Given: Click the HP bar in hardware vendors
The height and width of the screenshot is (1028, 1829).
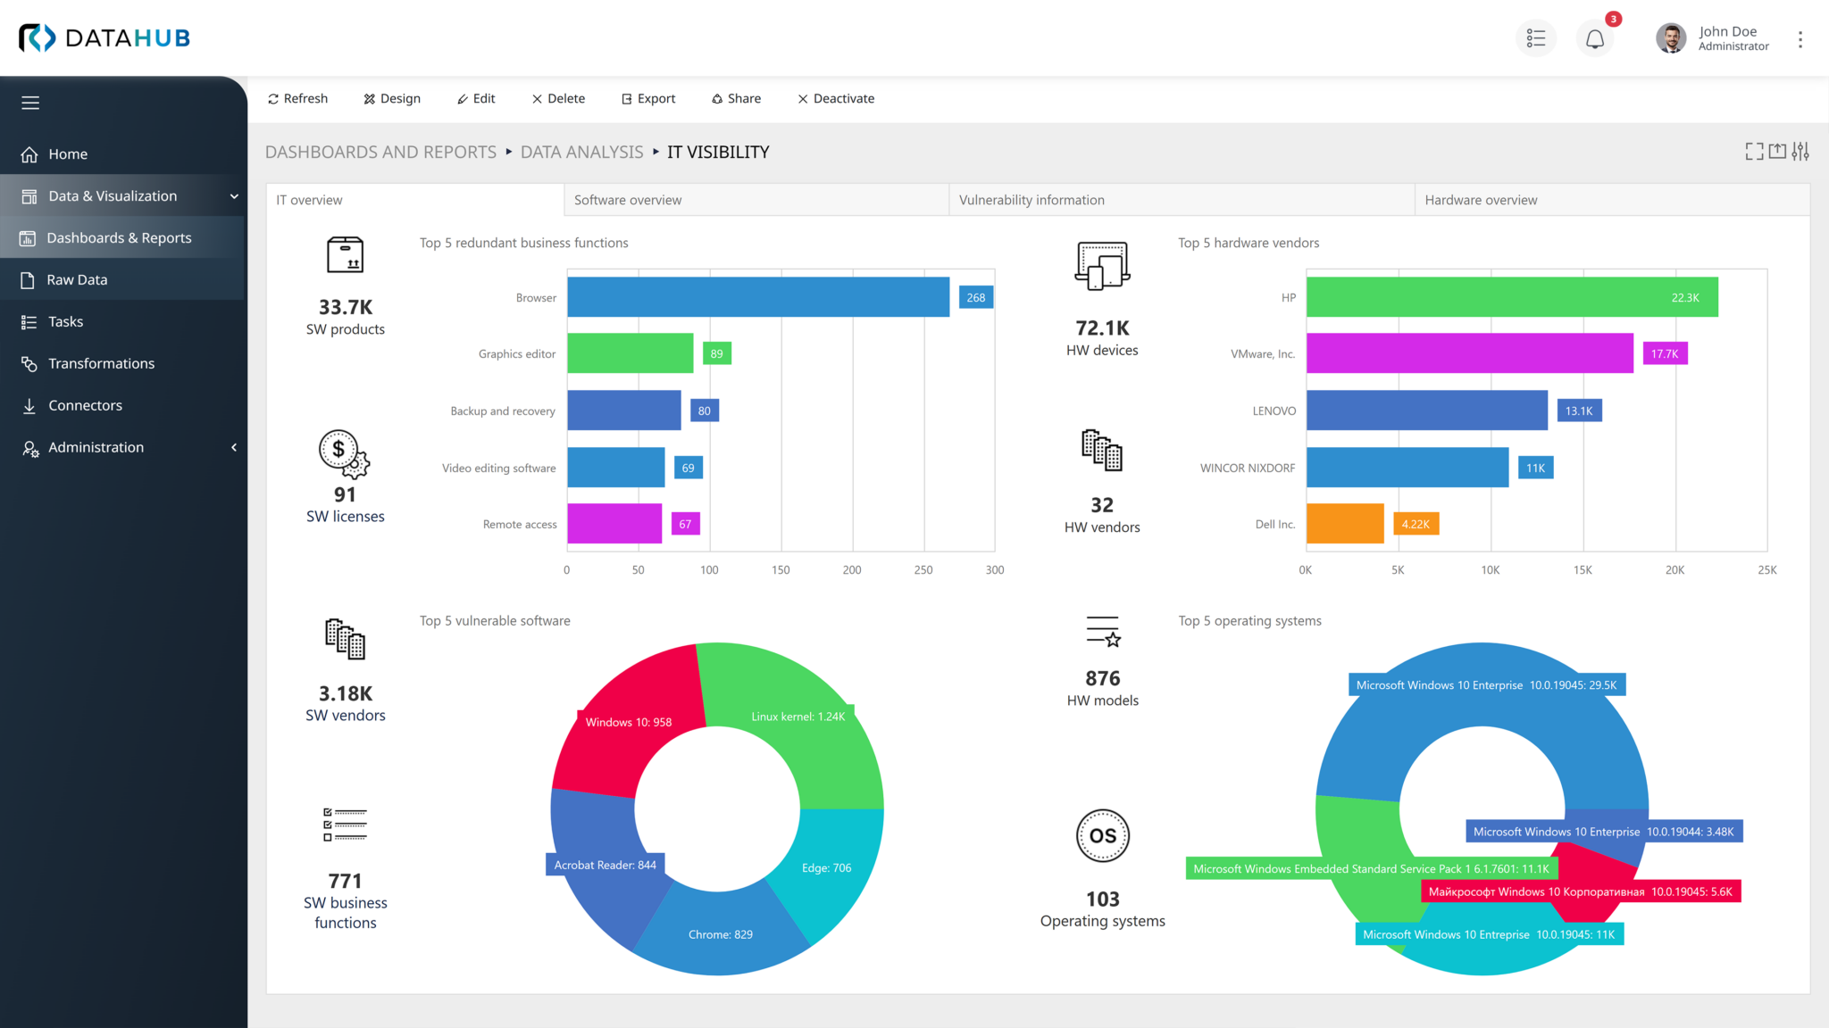Looking at the screenshot, I should coord(1512,297).
